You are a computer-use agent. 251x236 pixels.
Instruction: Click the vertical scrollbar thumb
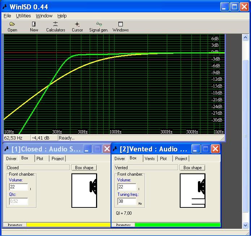pos(245,136)
